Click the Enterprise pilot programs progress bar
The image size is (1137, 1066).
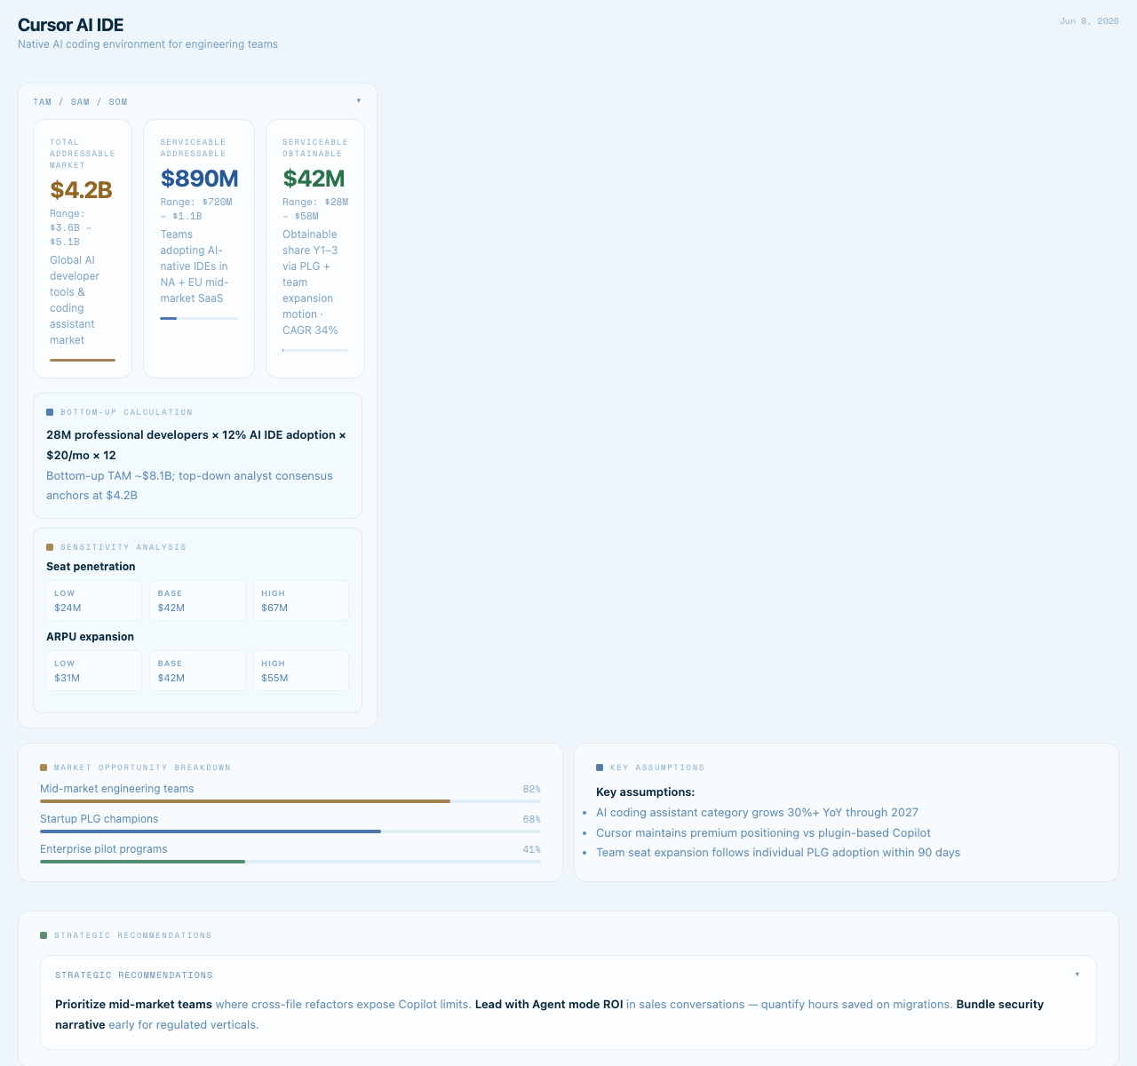tap(290, 862)
